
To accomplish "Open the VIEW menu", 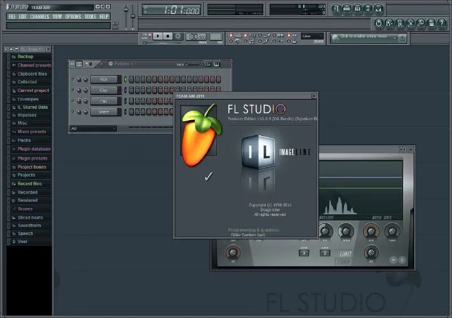I will click(x=57, y=16).
